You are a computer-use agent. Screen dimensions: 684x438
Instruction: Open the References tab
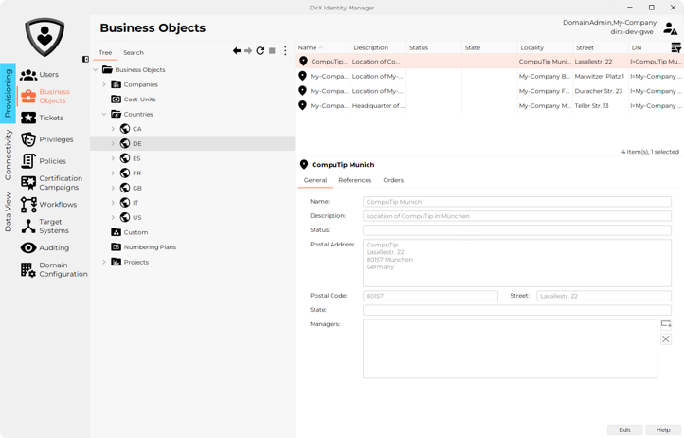[355, 180]
